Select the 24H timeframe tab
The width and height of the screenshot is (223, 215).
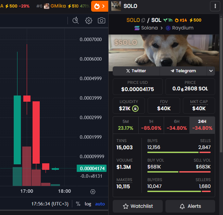pyautogui.click(x=202, y=125)
